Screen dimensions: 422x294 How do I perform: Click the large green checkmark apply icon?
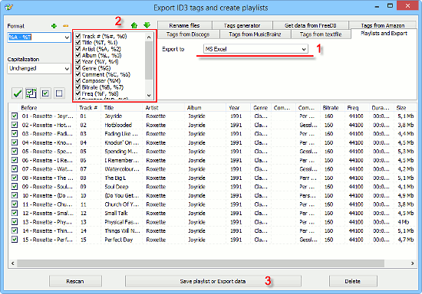point(17,93)
